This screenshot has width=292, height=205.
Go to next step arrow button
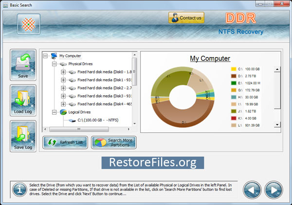pos(274,190)
